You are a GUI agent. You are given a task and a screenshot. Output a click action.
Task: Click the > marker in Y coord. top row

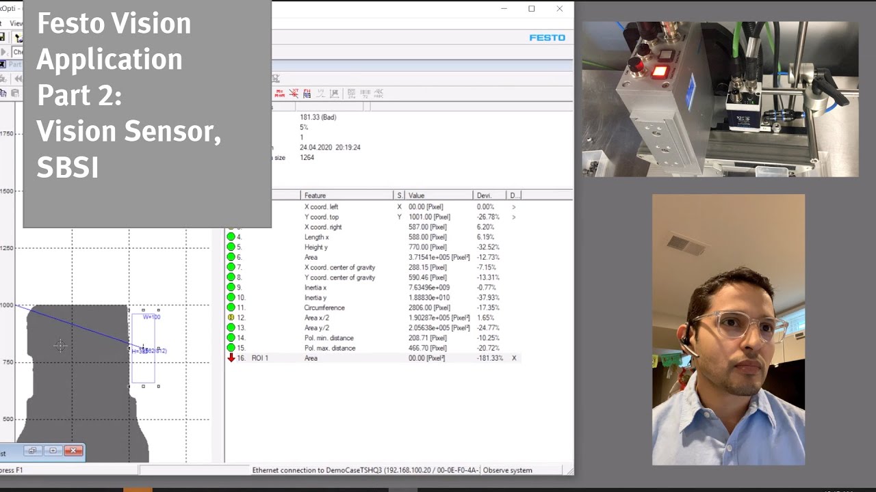coord(514,217)
